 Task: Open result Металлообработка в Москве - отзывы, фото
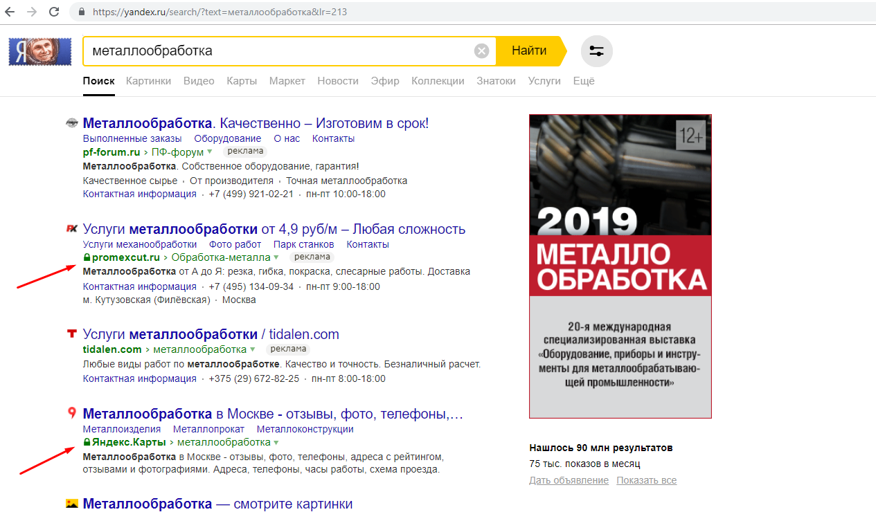(273, 414)
